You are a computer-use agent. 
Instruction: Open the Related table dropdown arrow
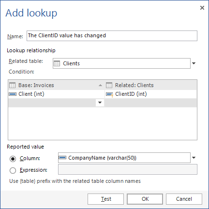(194, 63)
